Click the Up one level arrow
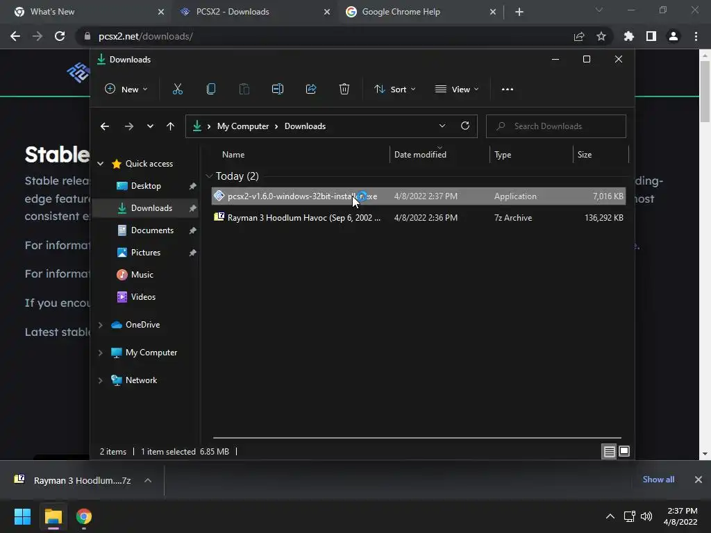Viewport: 711px width, 533px height. (x=170, y=126)
